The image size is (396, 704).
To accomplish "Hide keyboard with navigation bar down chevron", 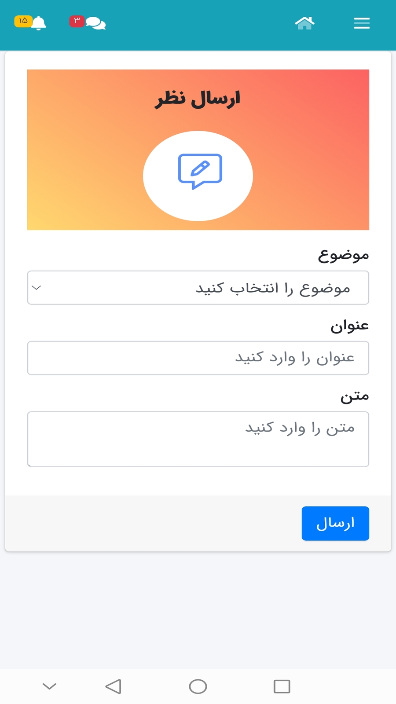I will (49, 686).
